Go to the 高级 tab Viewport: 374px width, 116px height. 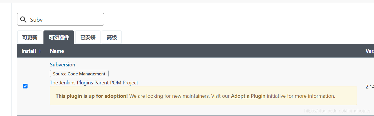(112, 37)
